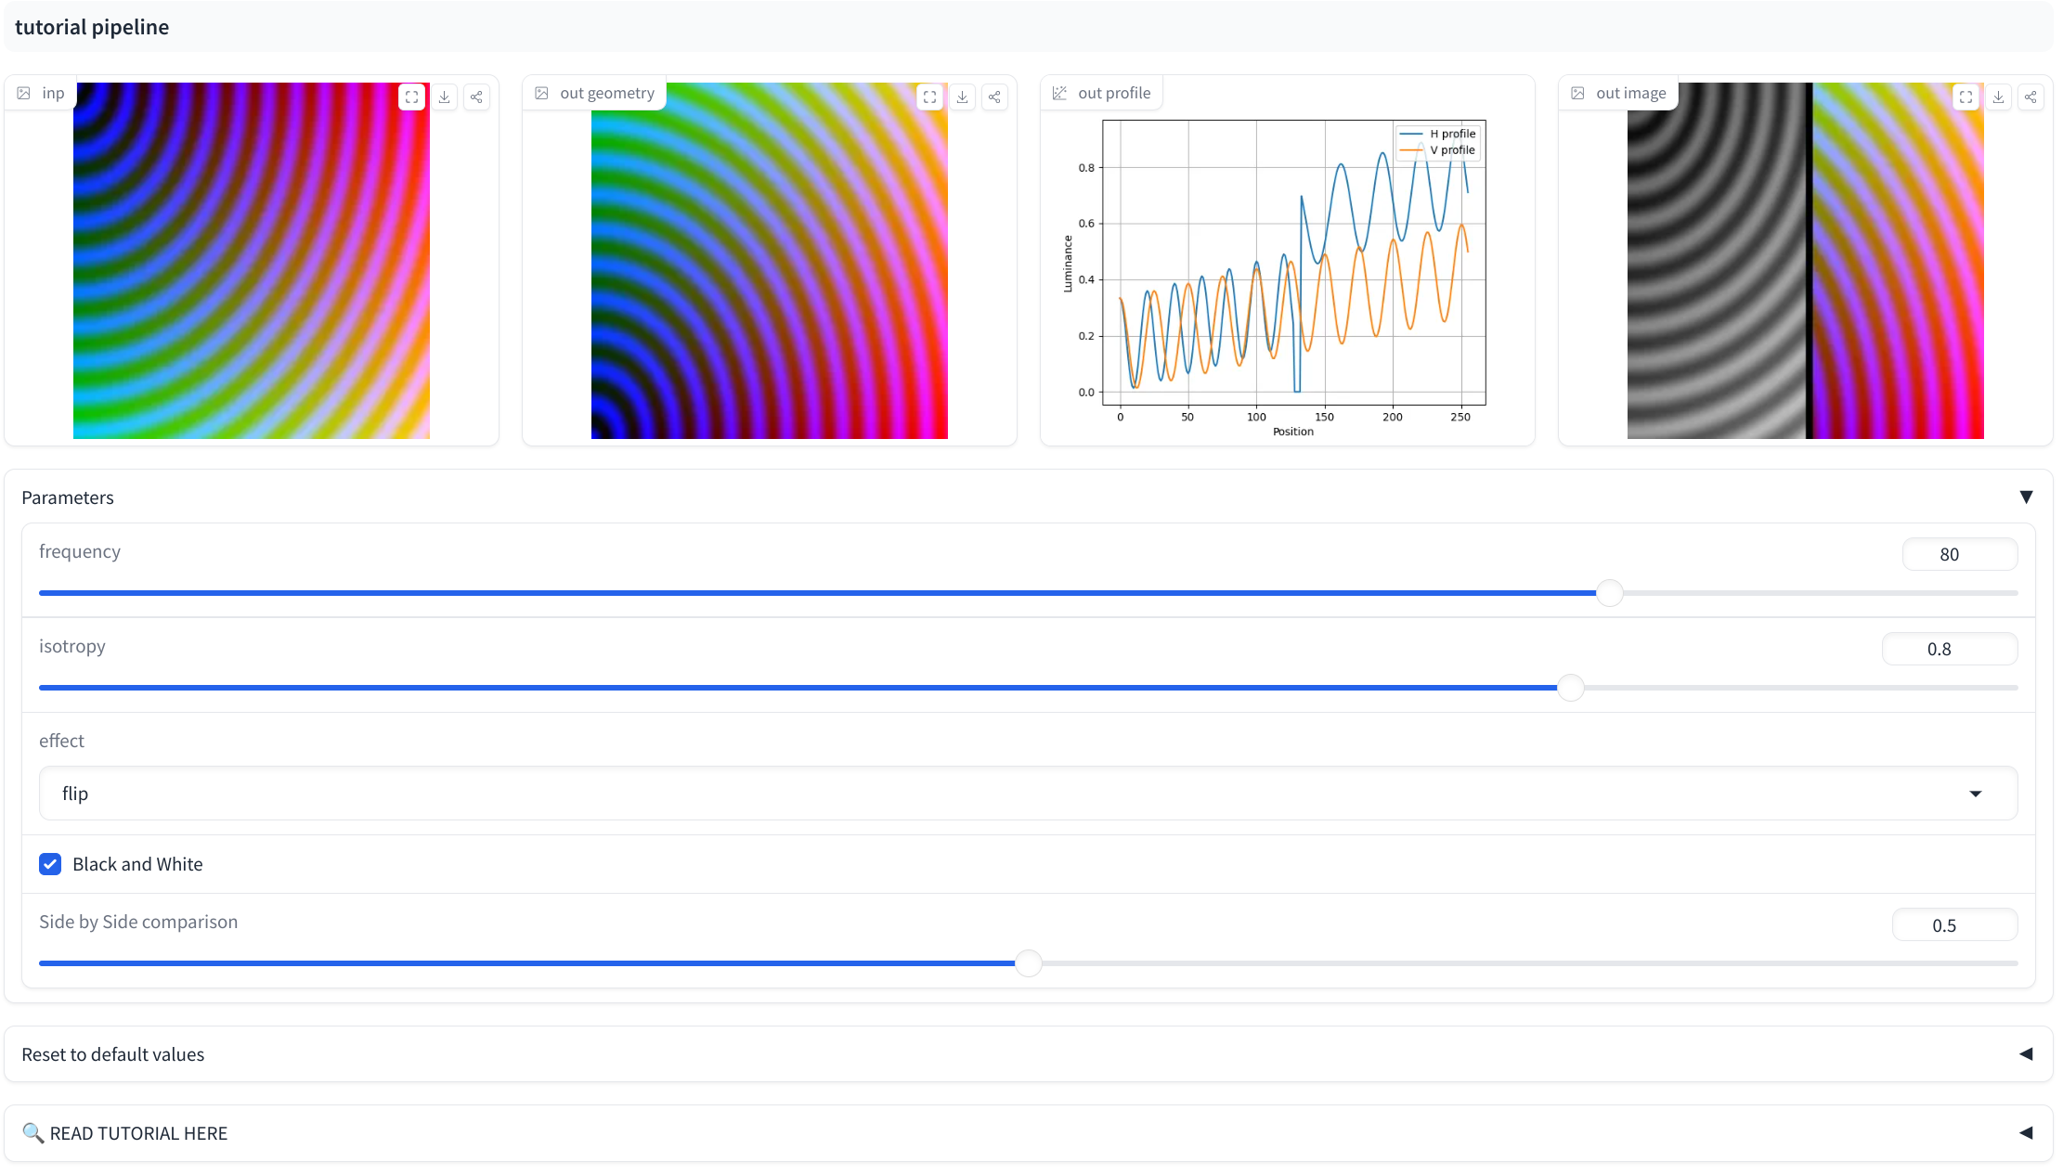Uncheck the Black and White checkbox
2063x1175 pixels.
50,864
